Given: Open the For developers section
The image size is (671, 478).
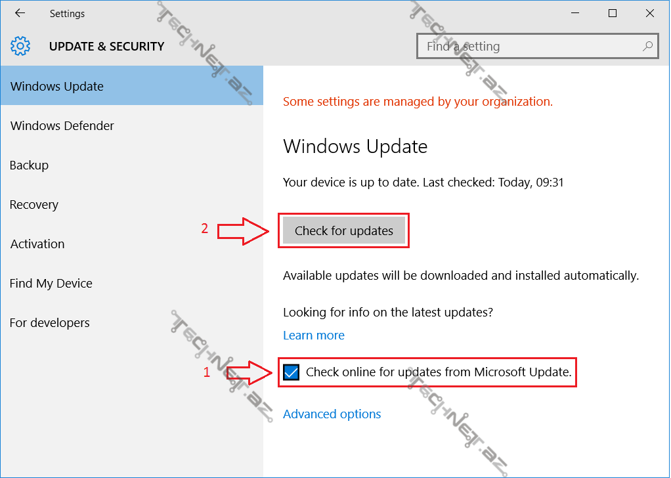Looking at the screenshot, I should [x=50, y=323].
